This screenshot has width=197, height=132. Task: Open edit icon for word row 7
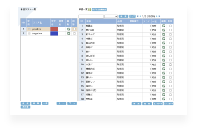[x=164, y=52]
